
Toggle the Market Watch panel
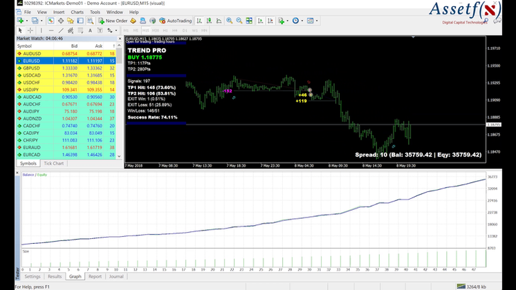coord(50,21)
